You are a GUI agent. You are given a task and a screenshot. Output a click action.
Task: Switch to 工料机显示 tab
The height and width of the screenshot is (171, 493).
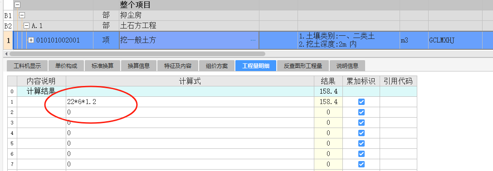tap(27, 66)
